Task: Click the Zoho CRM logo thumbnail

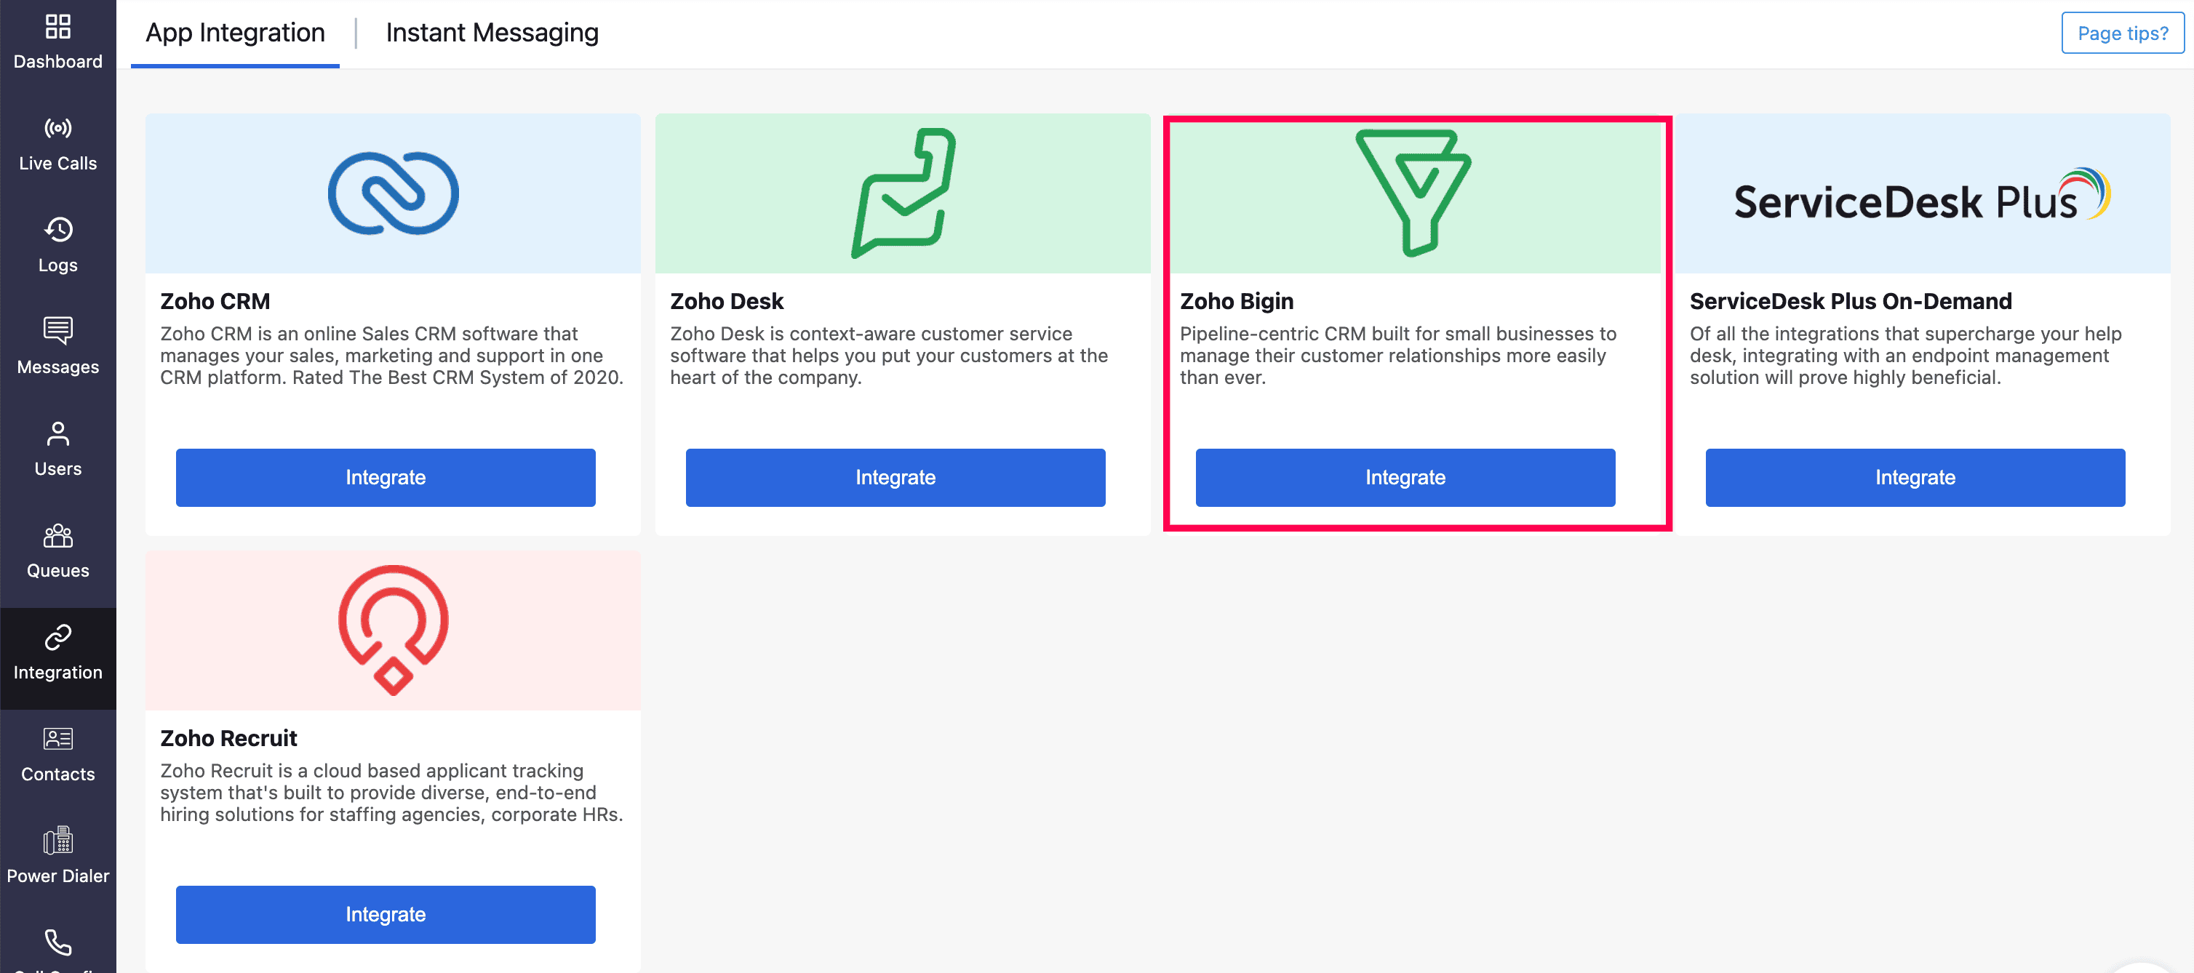Action: pyautogui.click(x=393, y=193)
